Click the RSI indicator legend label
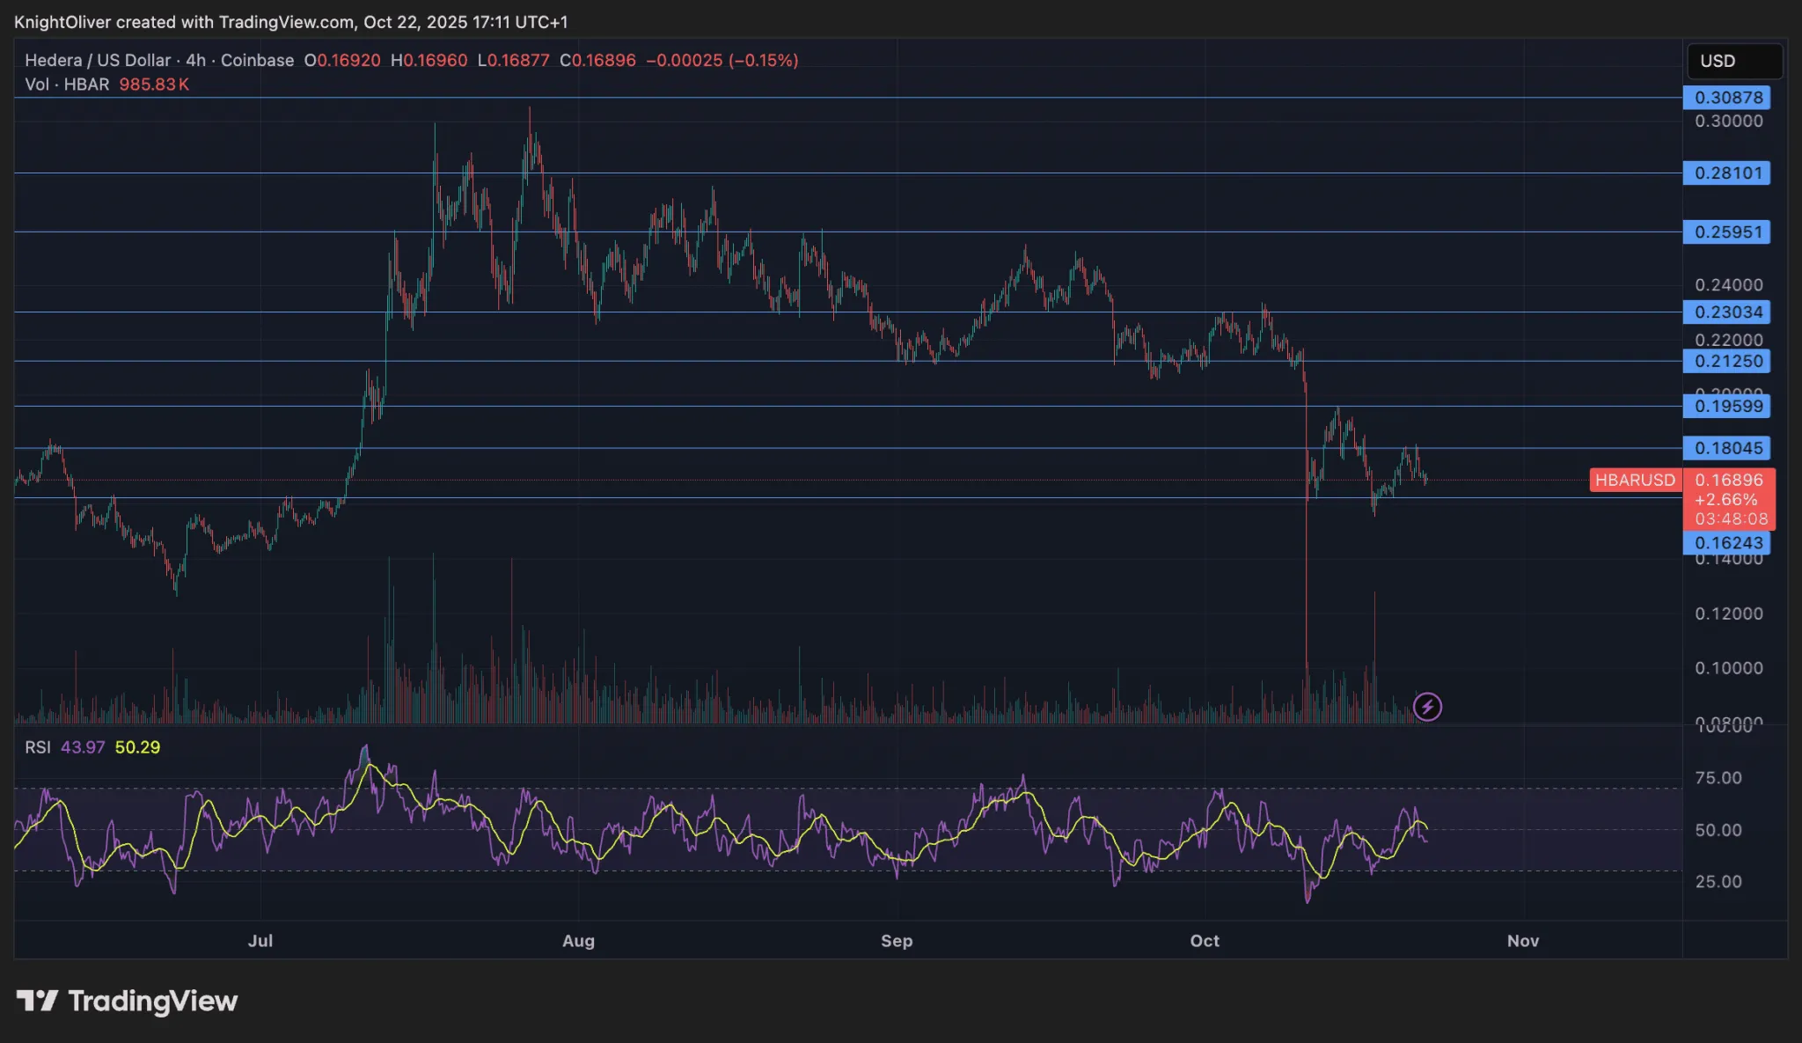1802x1043 pixels. (x=38, y=747)
